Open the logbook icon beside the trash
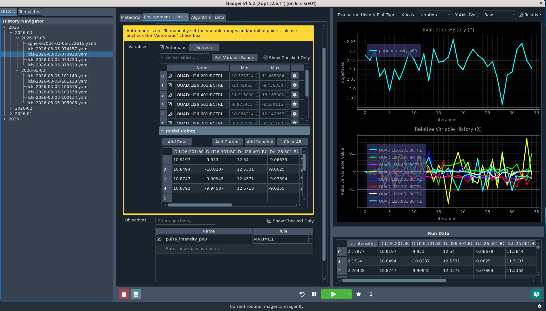Viewport: 546px width, 311px height. [136, 294]
